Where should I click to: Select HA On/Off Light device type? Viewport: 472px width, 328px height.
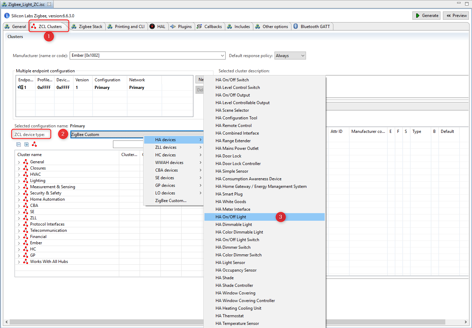pos(265,217)
